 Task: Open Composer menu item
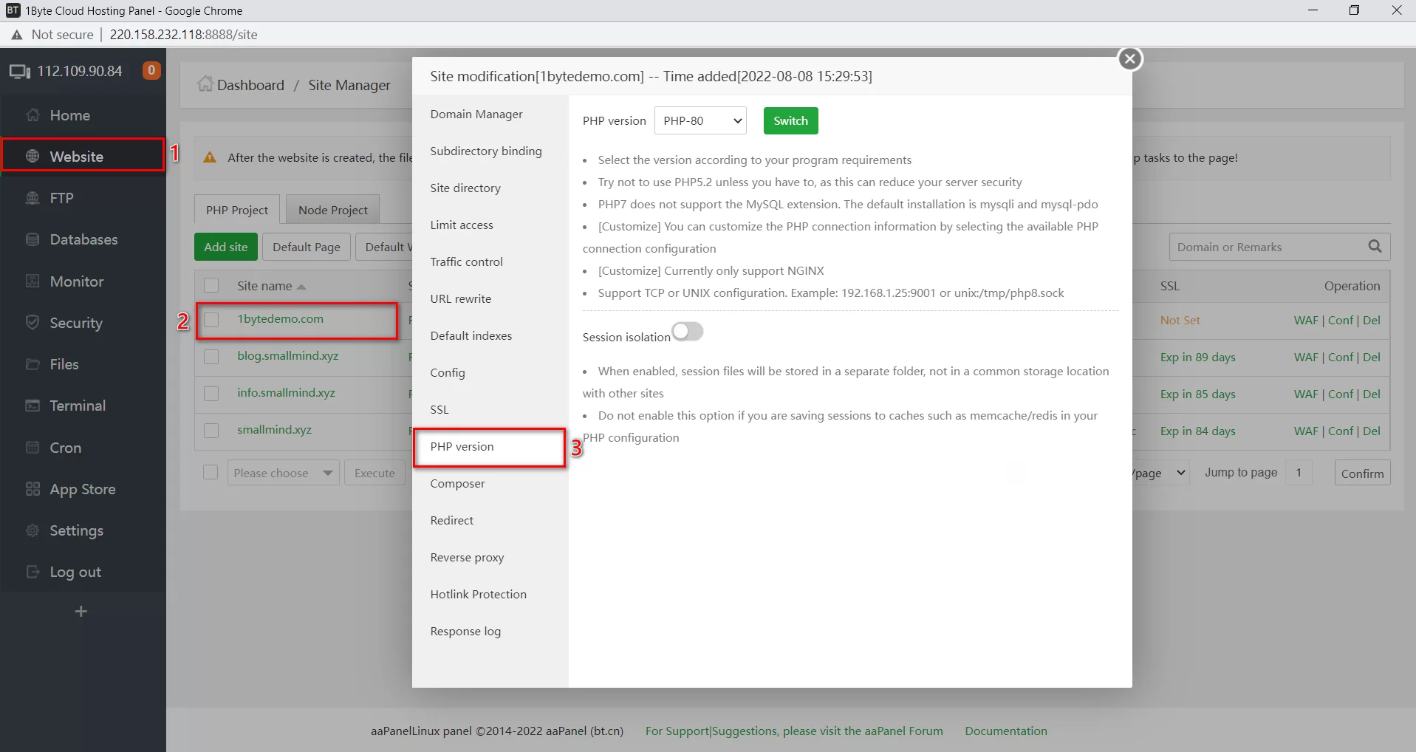pos(457,484)
